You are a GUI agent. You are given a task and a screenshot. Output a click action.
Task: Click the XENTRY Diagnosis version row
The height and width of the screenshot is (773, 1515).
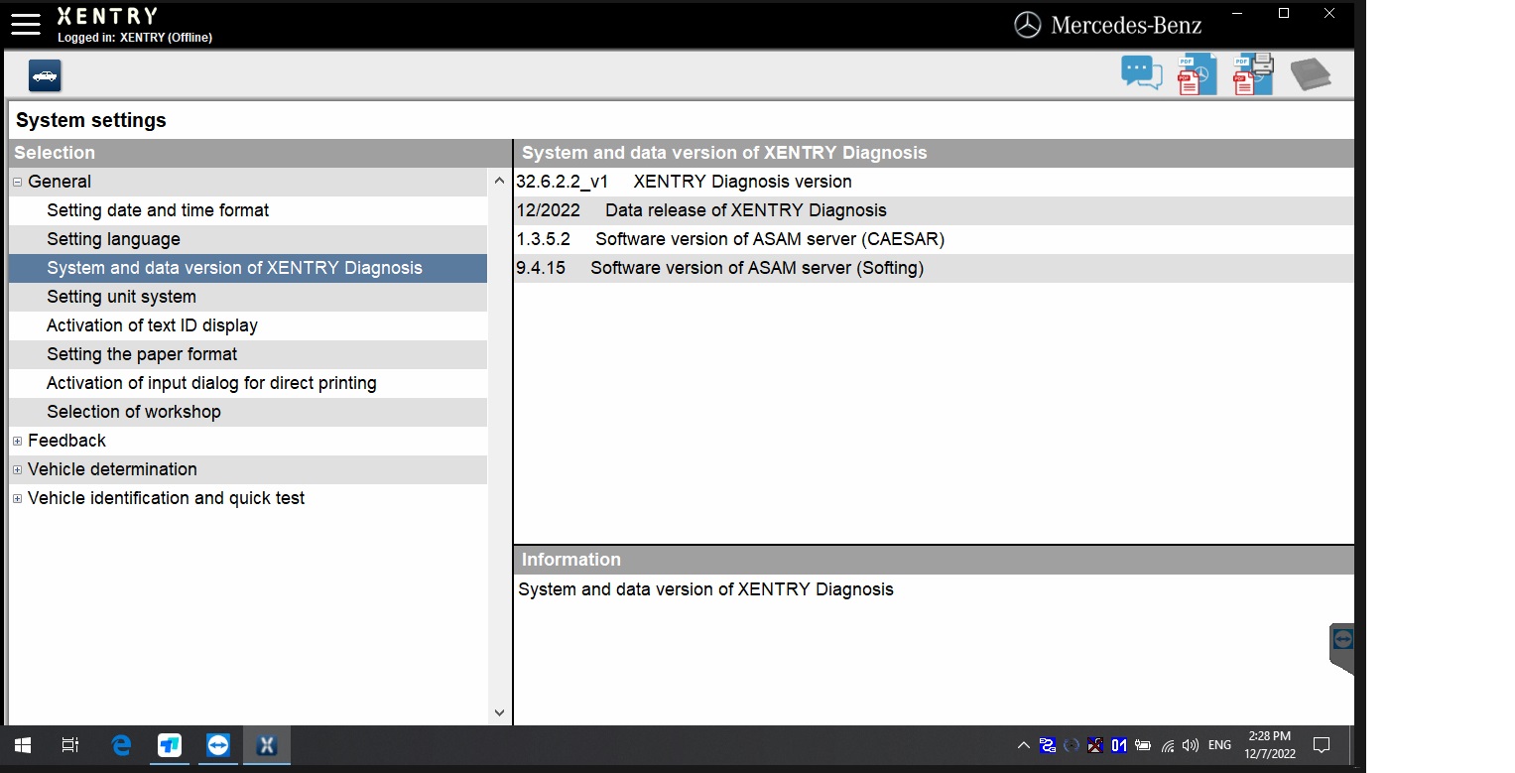pyautogui.click(x=934, y=182)
